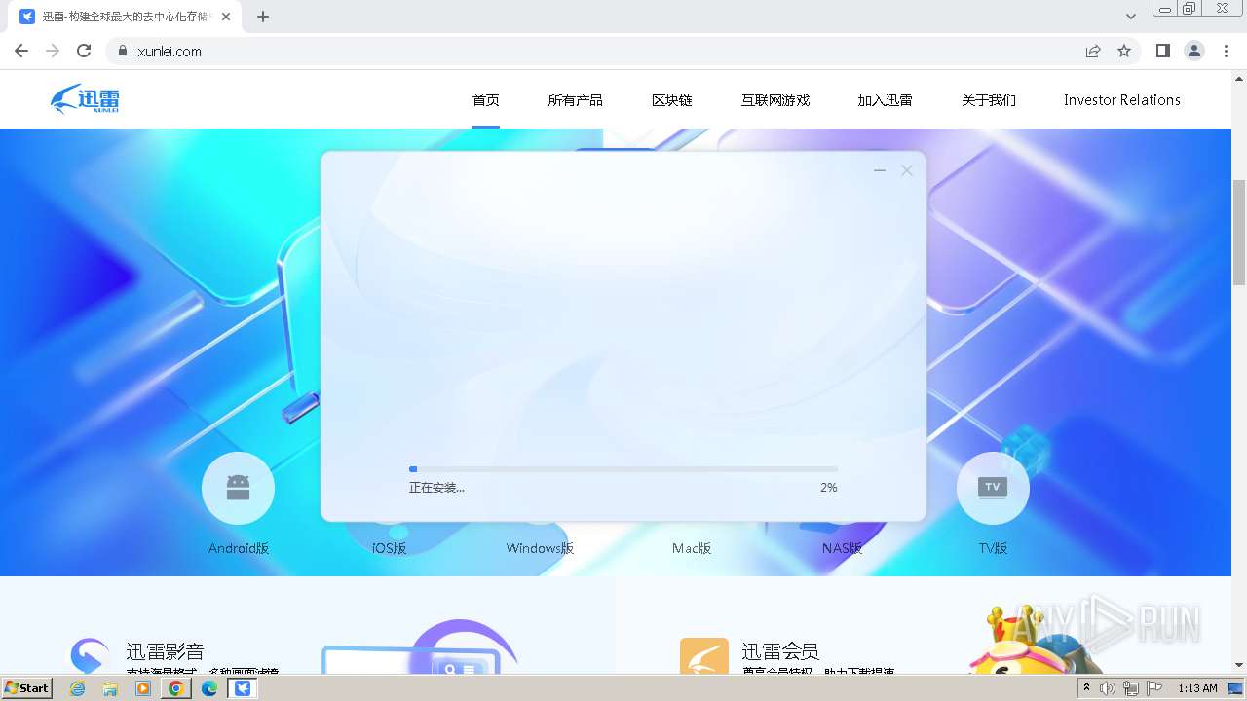Open the Windows Start menu

[x=27, y=687]
